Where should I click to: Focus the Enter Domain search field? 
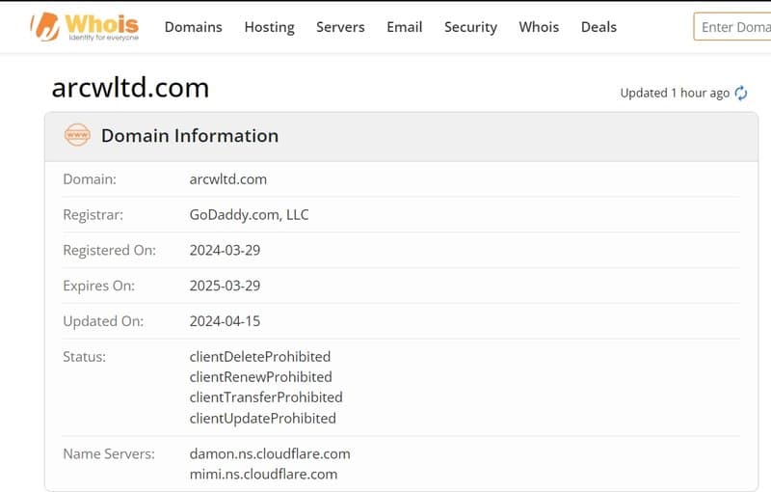pos(732,27)
